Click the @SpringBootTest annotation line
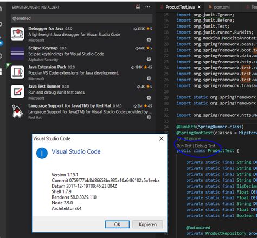The height and width of the screenshot is (238, 257). tap(217, 133)
